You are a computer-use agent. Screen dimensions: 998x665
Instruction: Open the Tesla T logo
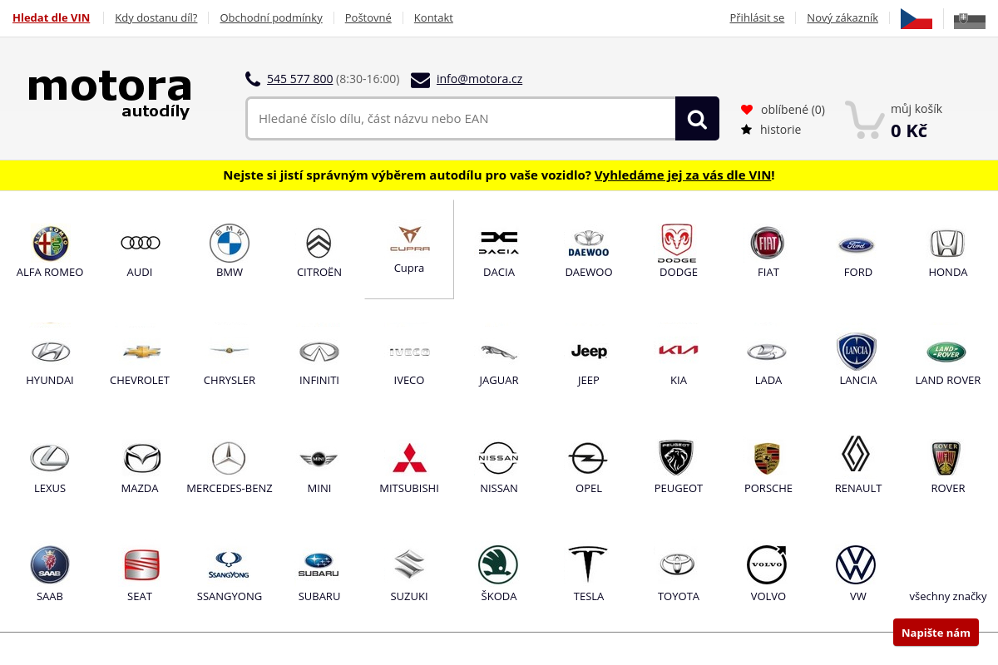tap(588, 564)
